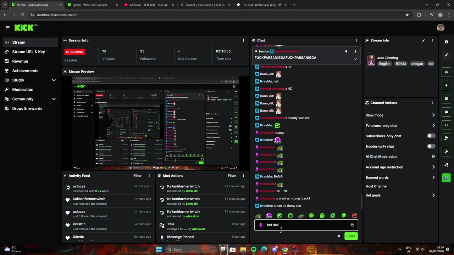Click the English stream tag
Screen dimensions: 454x255
pos(384,64)
